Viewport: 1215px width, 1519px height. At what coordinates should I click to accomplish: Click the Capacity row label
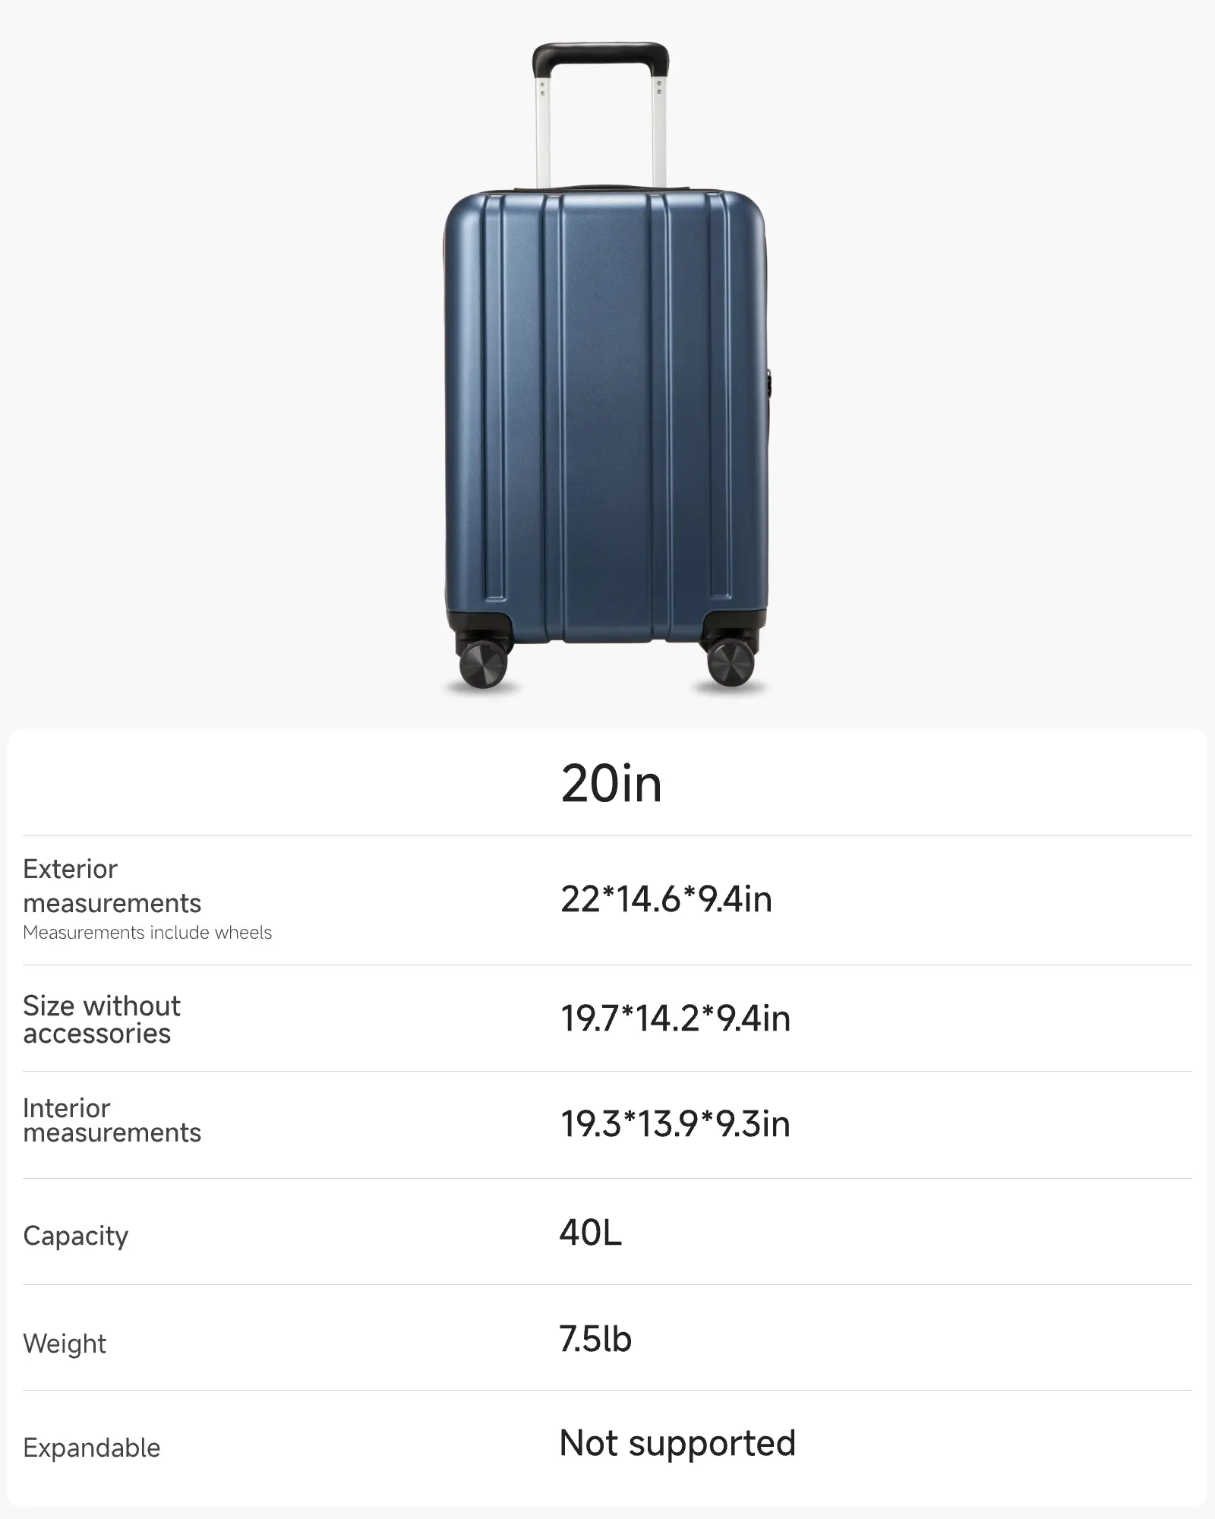click(x=76, y=1236)
